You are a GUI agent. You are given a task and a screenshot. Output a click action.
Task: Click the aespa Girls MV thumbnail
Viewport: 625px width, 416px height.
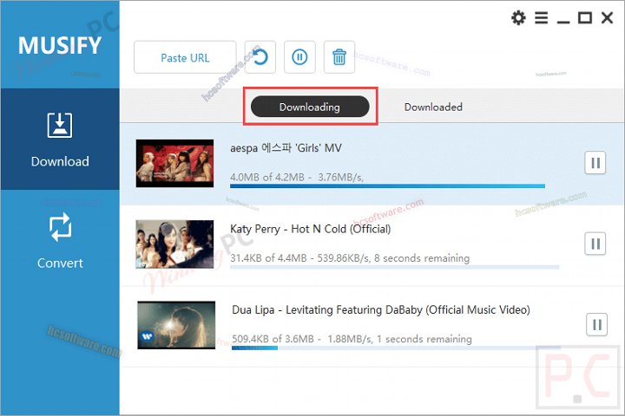pyautogui.click(x=174, y=163)
